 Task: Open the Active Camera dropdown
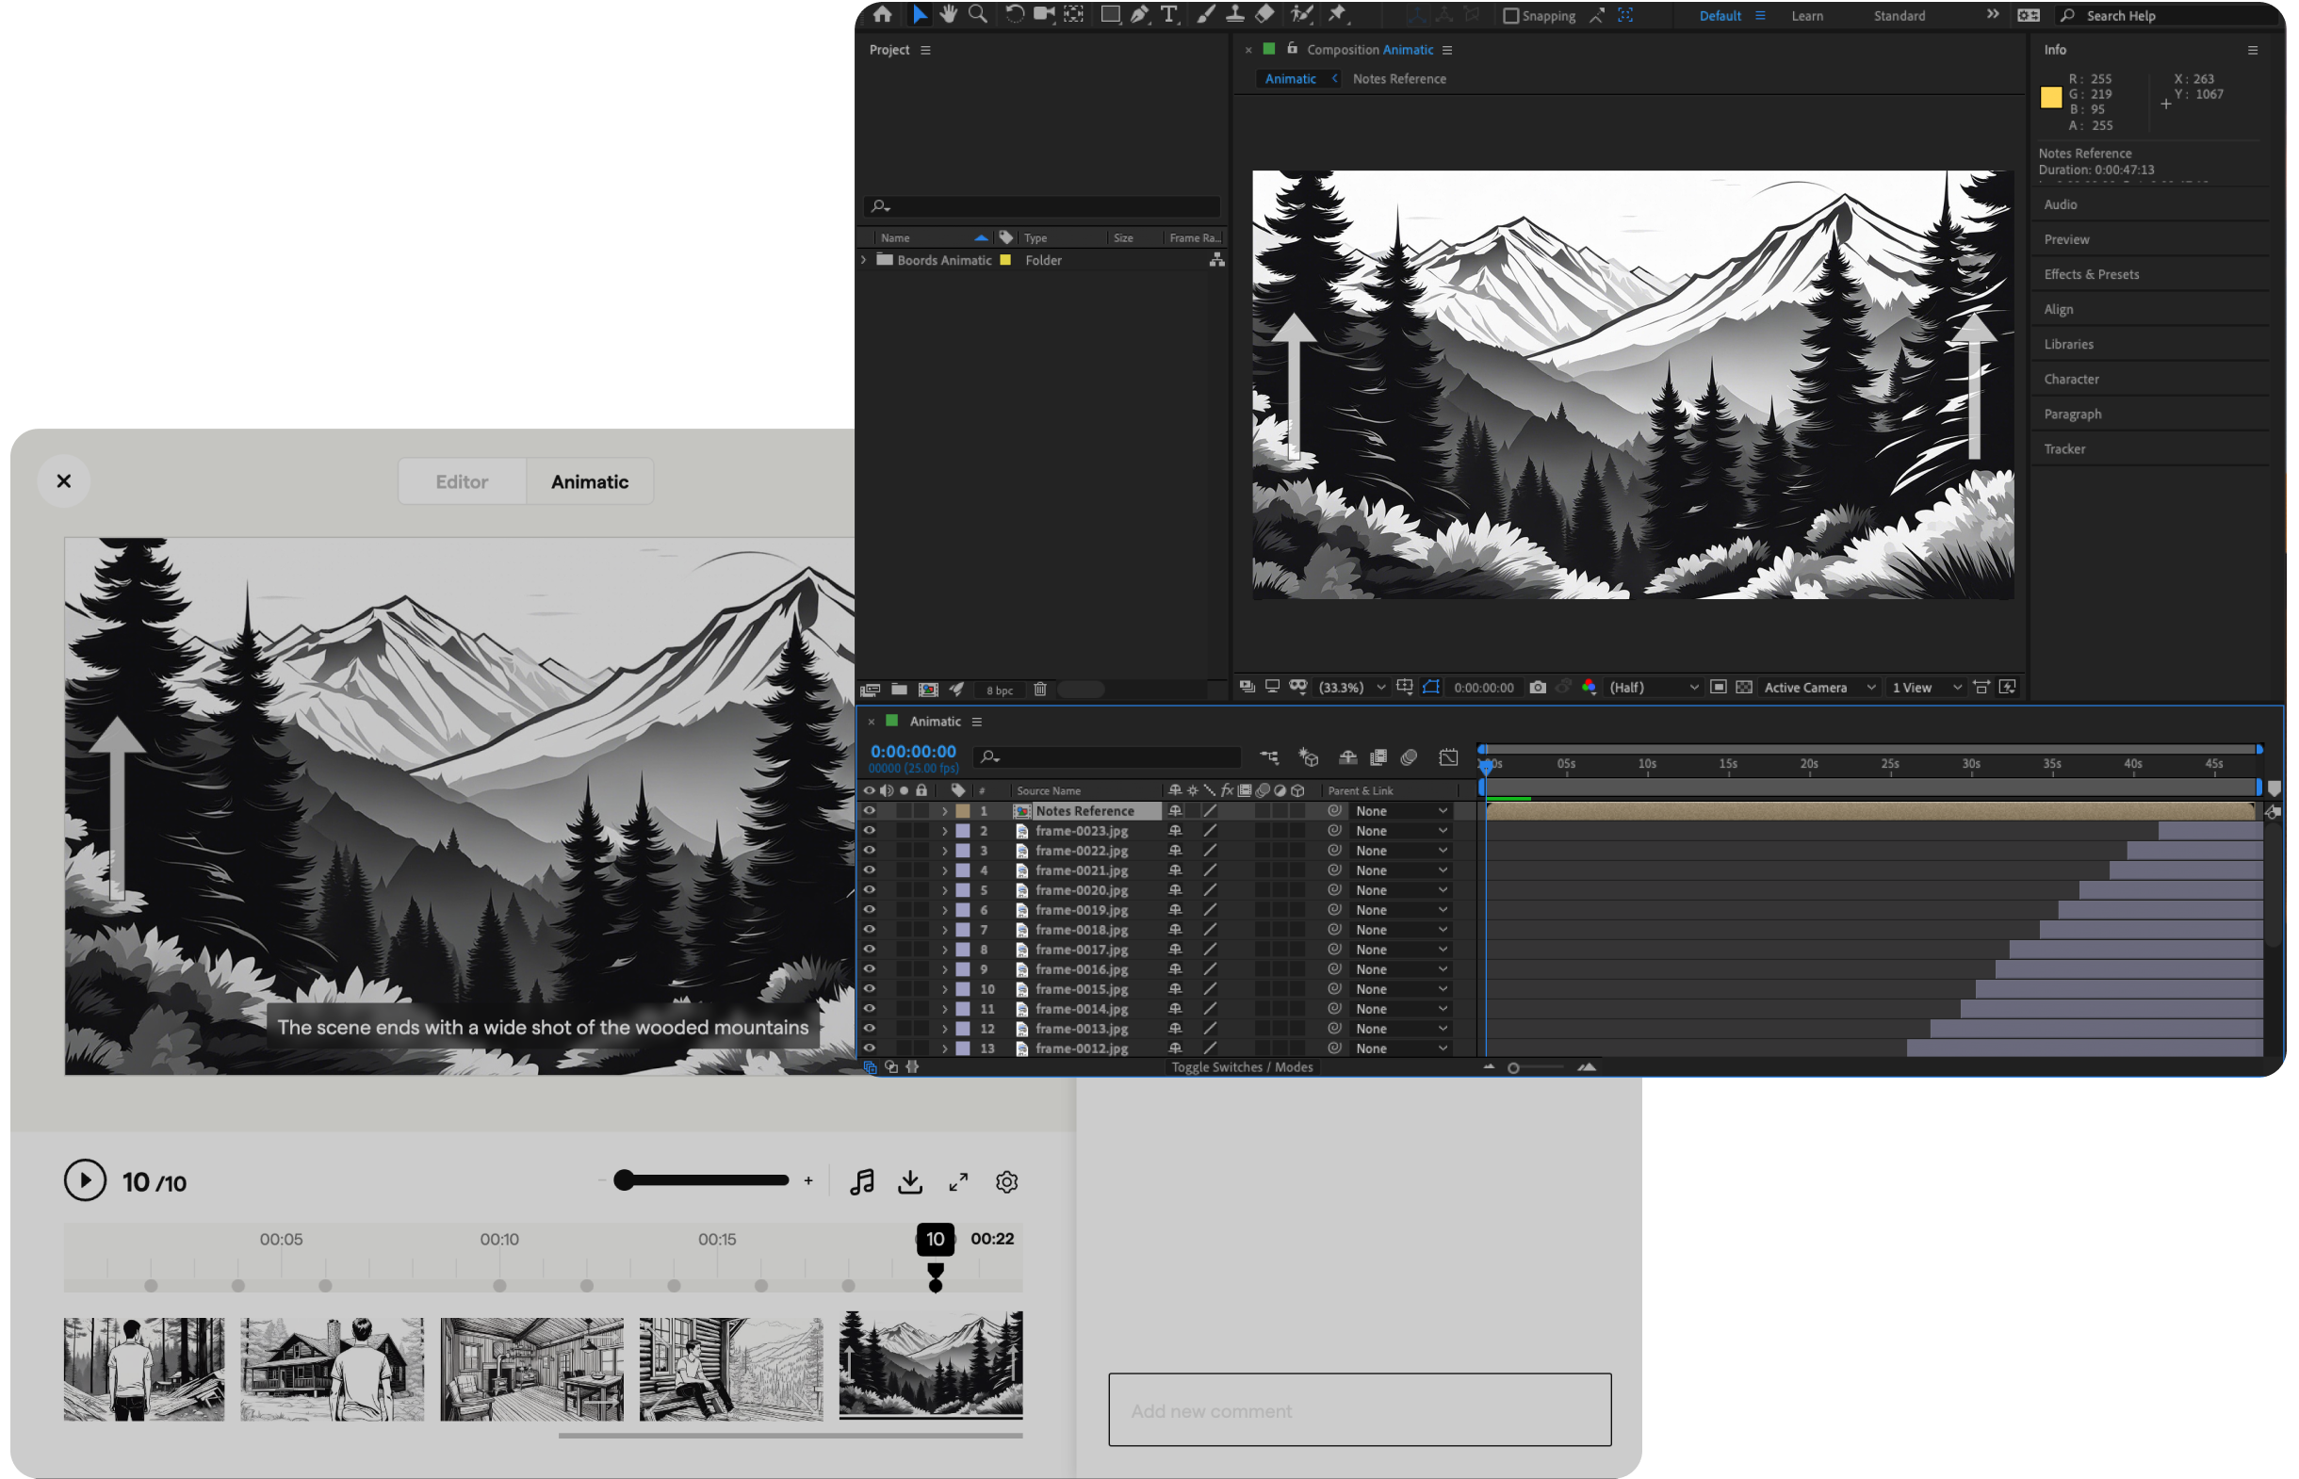pos(1819,688)
